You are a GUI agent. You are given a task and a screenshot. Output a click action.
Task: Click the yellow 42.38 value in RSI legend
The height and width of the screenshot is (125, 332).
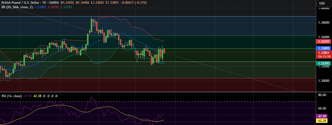point(37,96)
